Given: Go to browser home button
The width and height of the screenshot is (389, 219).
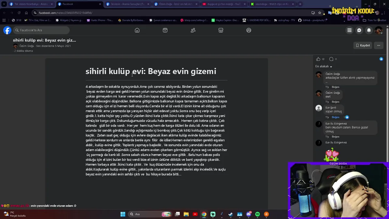Looking at the screenshot, I should click(x=26, y=13).
